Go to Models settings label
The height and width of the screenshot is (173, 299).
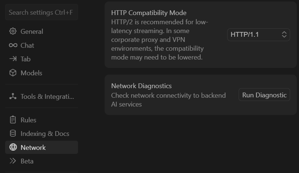31,73
